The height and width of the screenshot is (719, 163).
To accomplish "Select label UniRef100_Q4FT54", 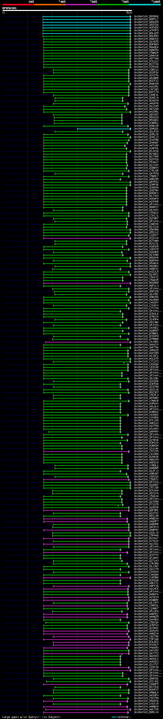I will 146,348.
